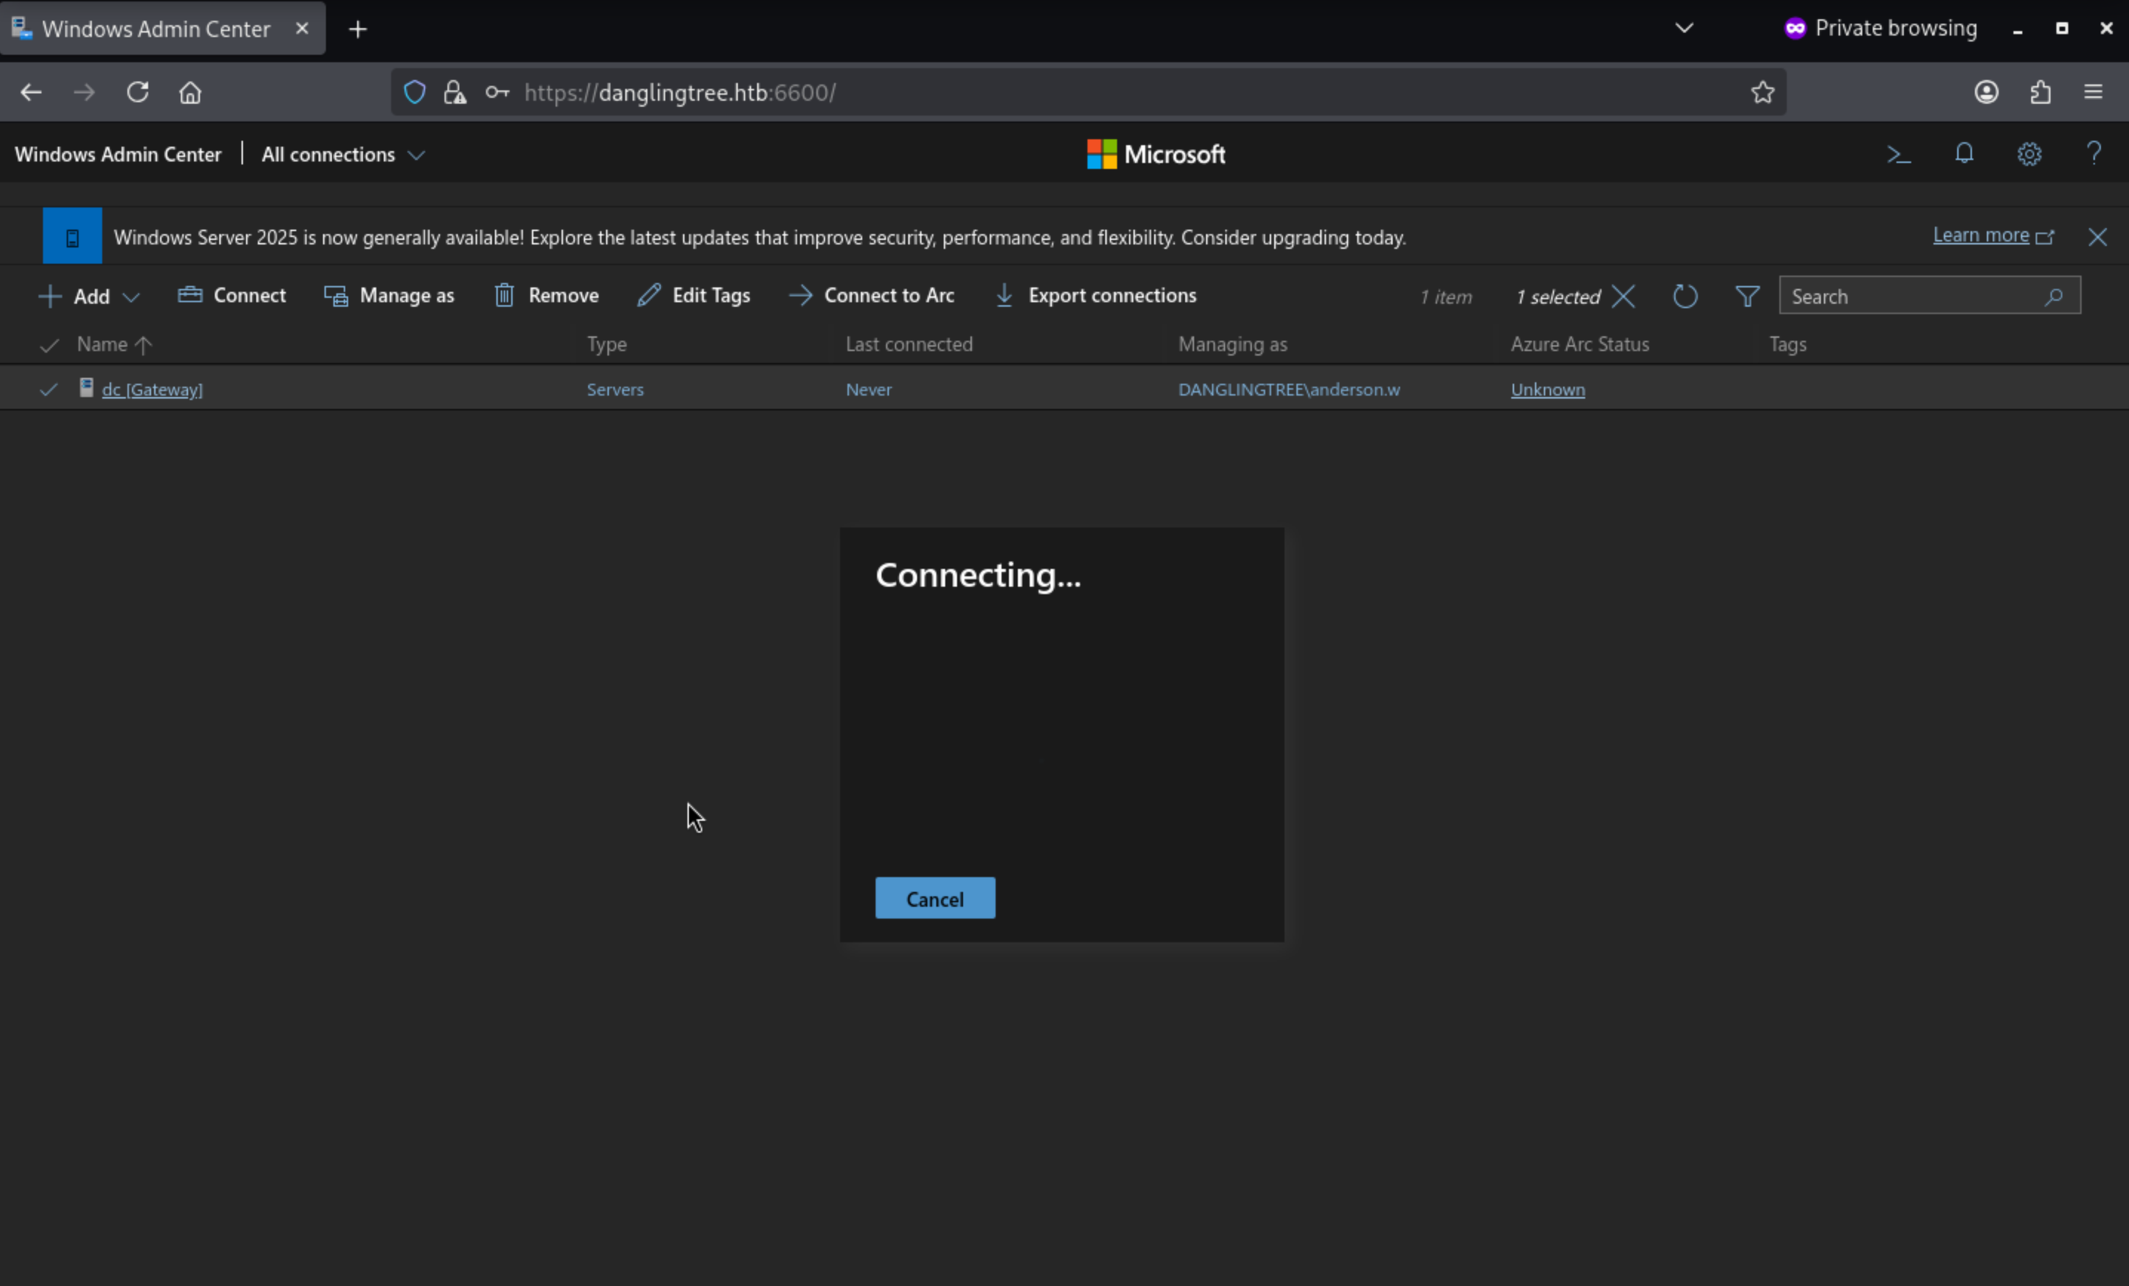Screen dimensions: 2129x1286
Task: Click the Never last connected cell
Action: (x=868, y=390)
